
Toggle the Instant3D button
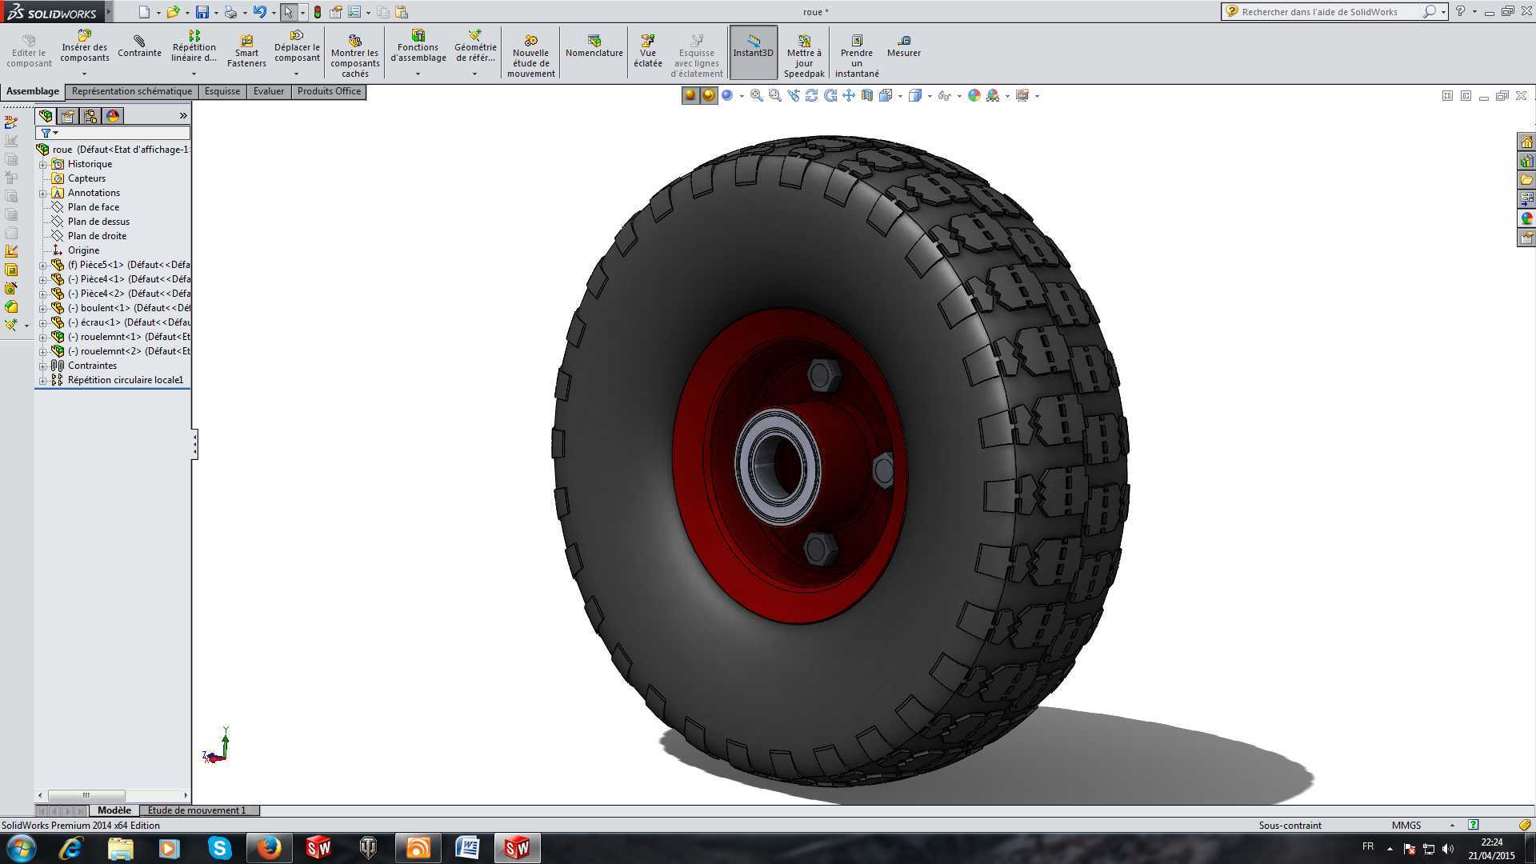click(753, 53)
